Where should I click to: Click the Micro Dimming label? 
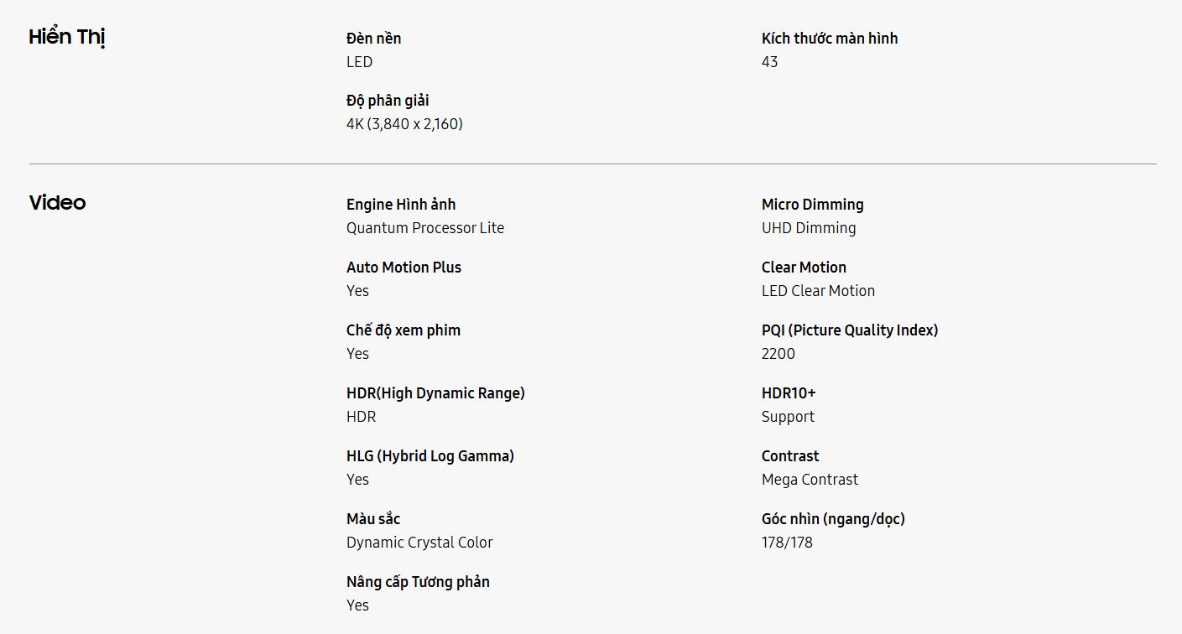(x=812, y=205)
